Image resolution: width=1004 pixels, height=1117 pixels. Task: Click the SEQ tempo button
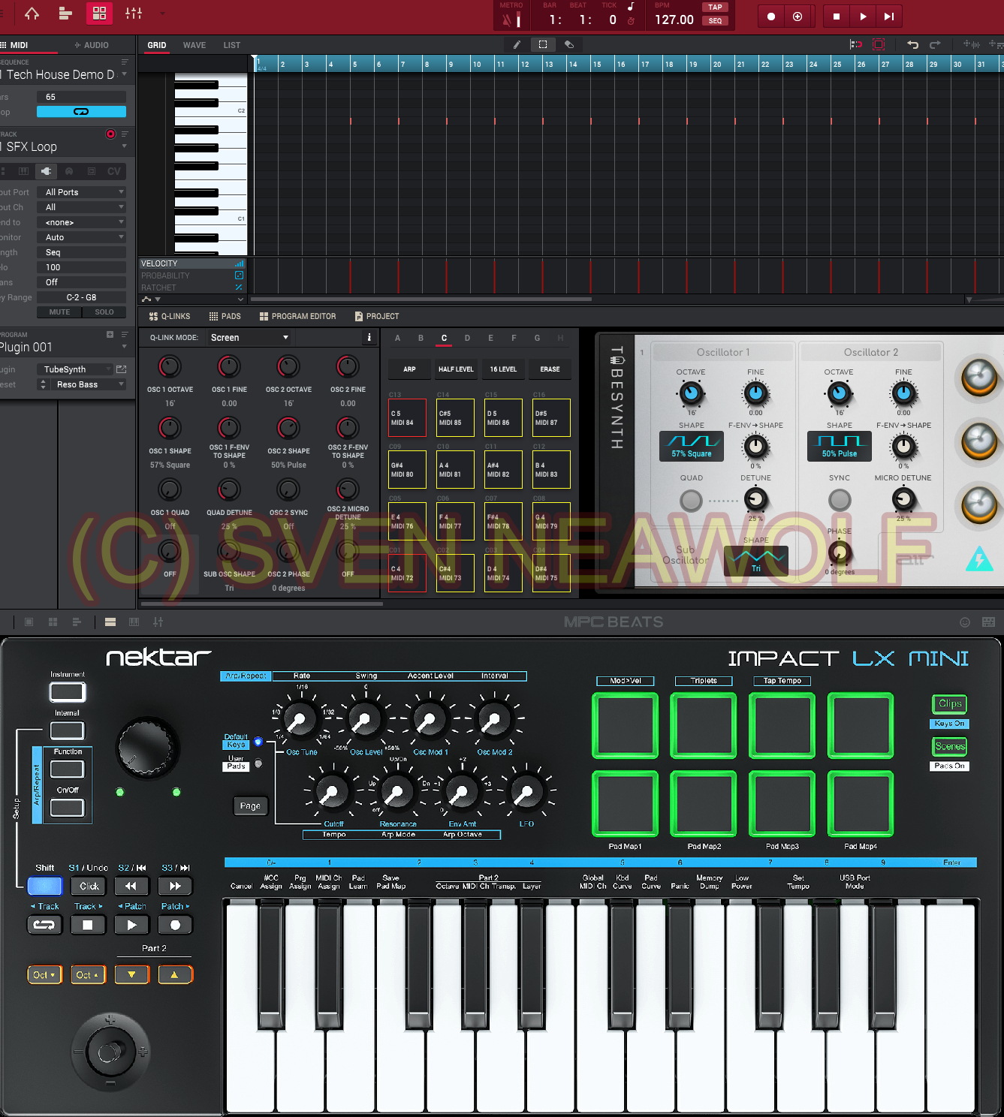(715, 21)
